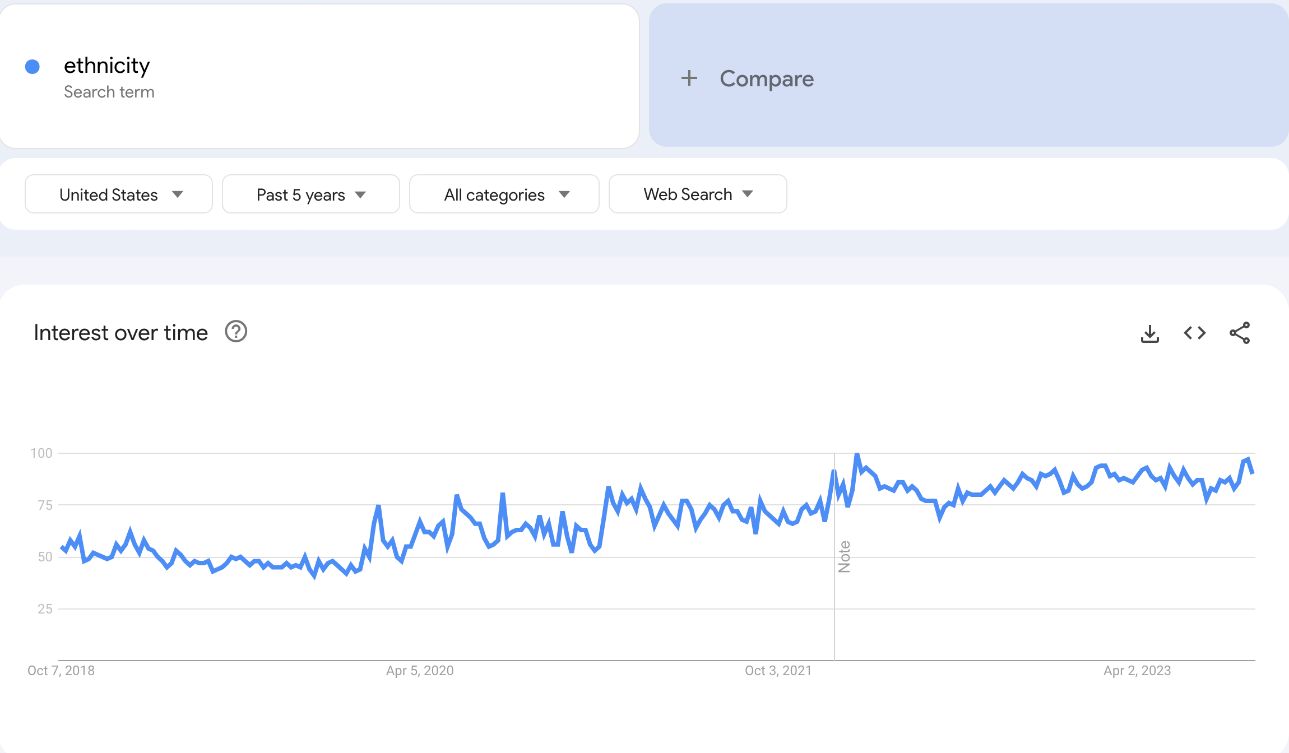Click the Oct 7, 2018 axis label
This screenshot has width=1289, height=753.
61,671
